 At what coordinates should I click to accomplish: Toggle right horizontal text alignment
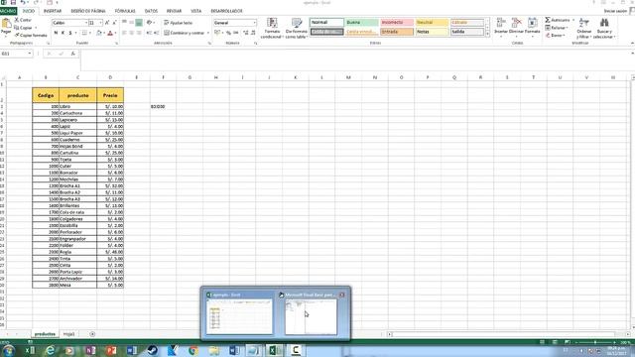coord(139,33)
